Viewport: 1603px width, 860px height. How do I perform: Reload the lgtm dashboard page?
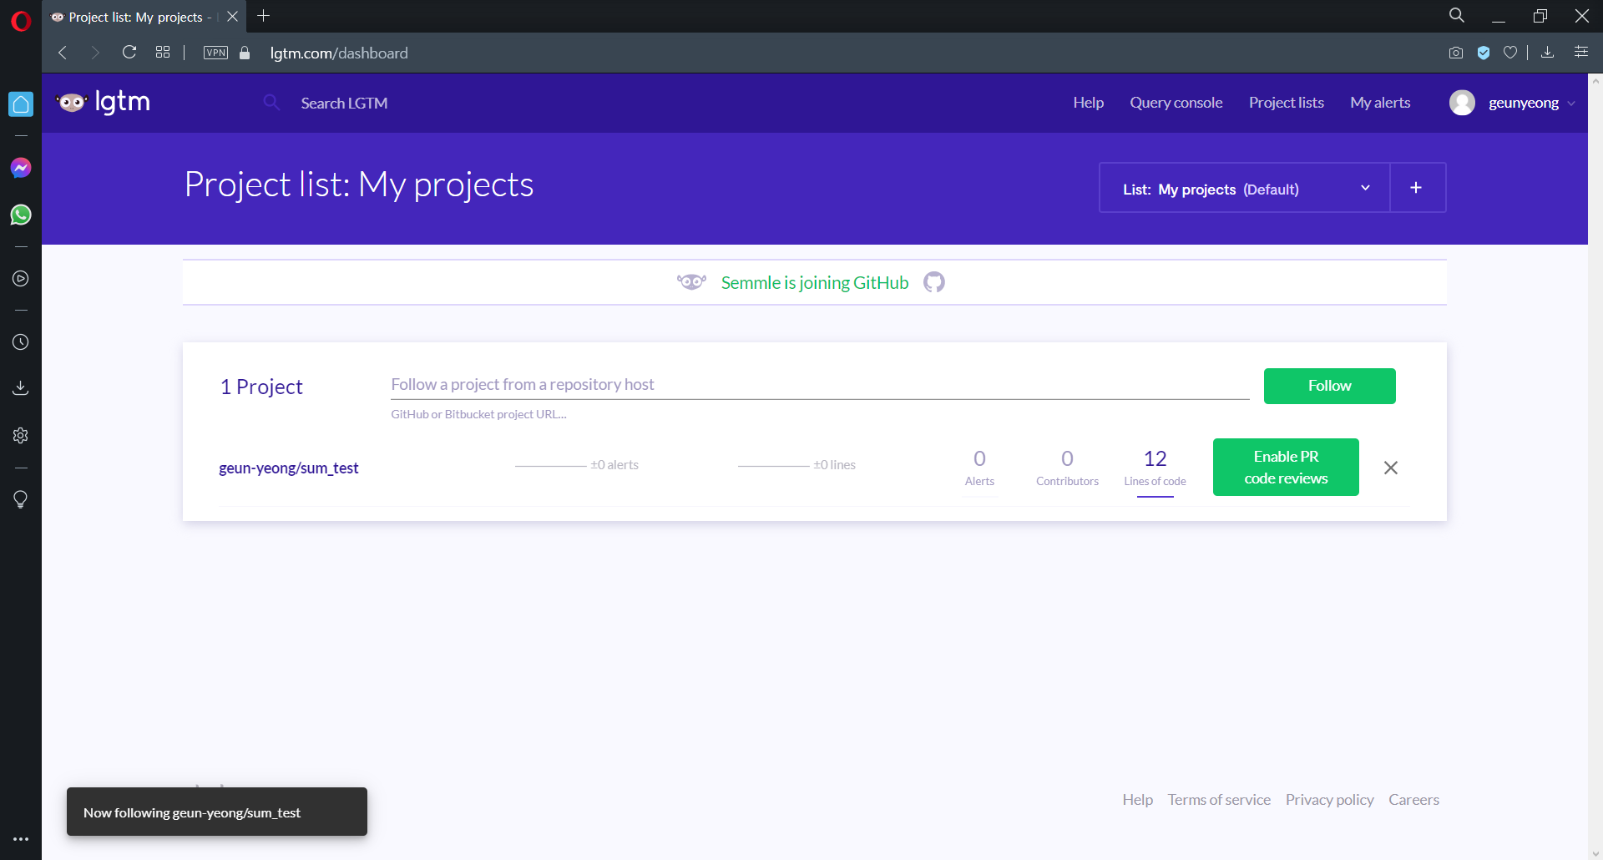click(129, 53)
